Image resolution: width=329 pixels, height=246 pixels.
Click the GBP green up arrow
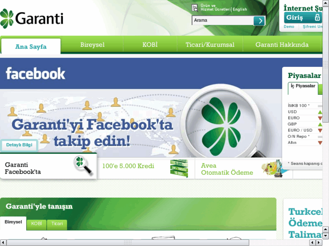320,125
